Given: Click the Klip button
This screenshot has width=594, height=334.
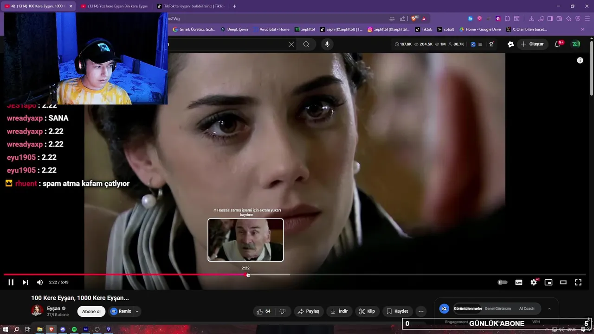Looking at the screenshot, I should coord(367,311).
